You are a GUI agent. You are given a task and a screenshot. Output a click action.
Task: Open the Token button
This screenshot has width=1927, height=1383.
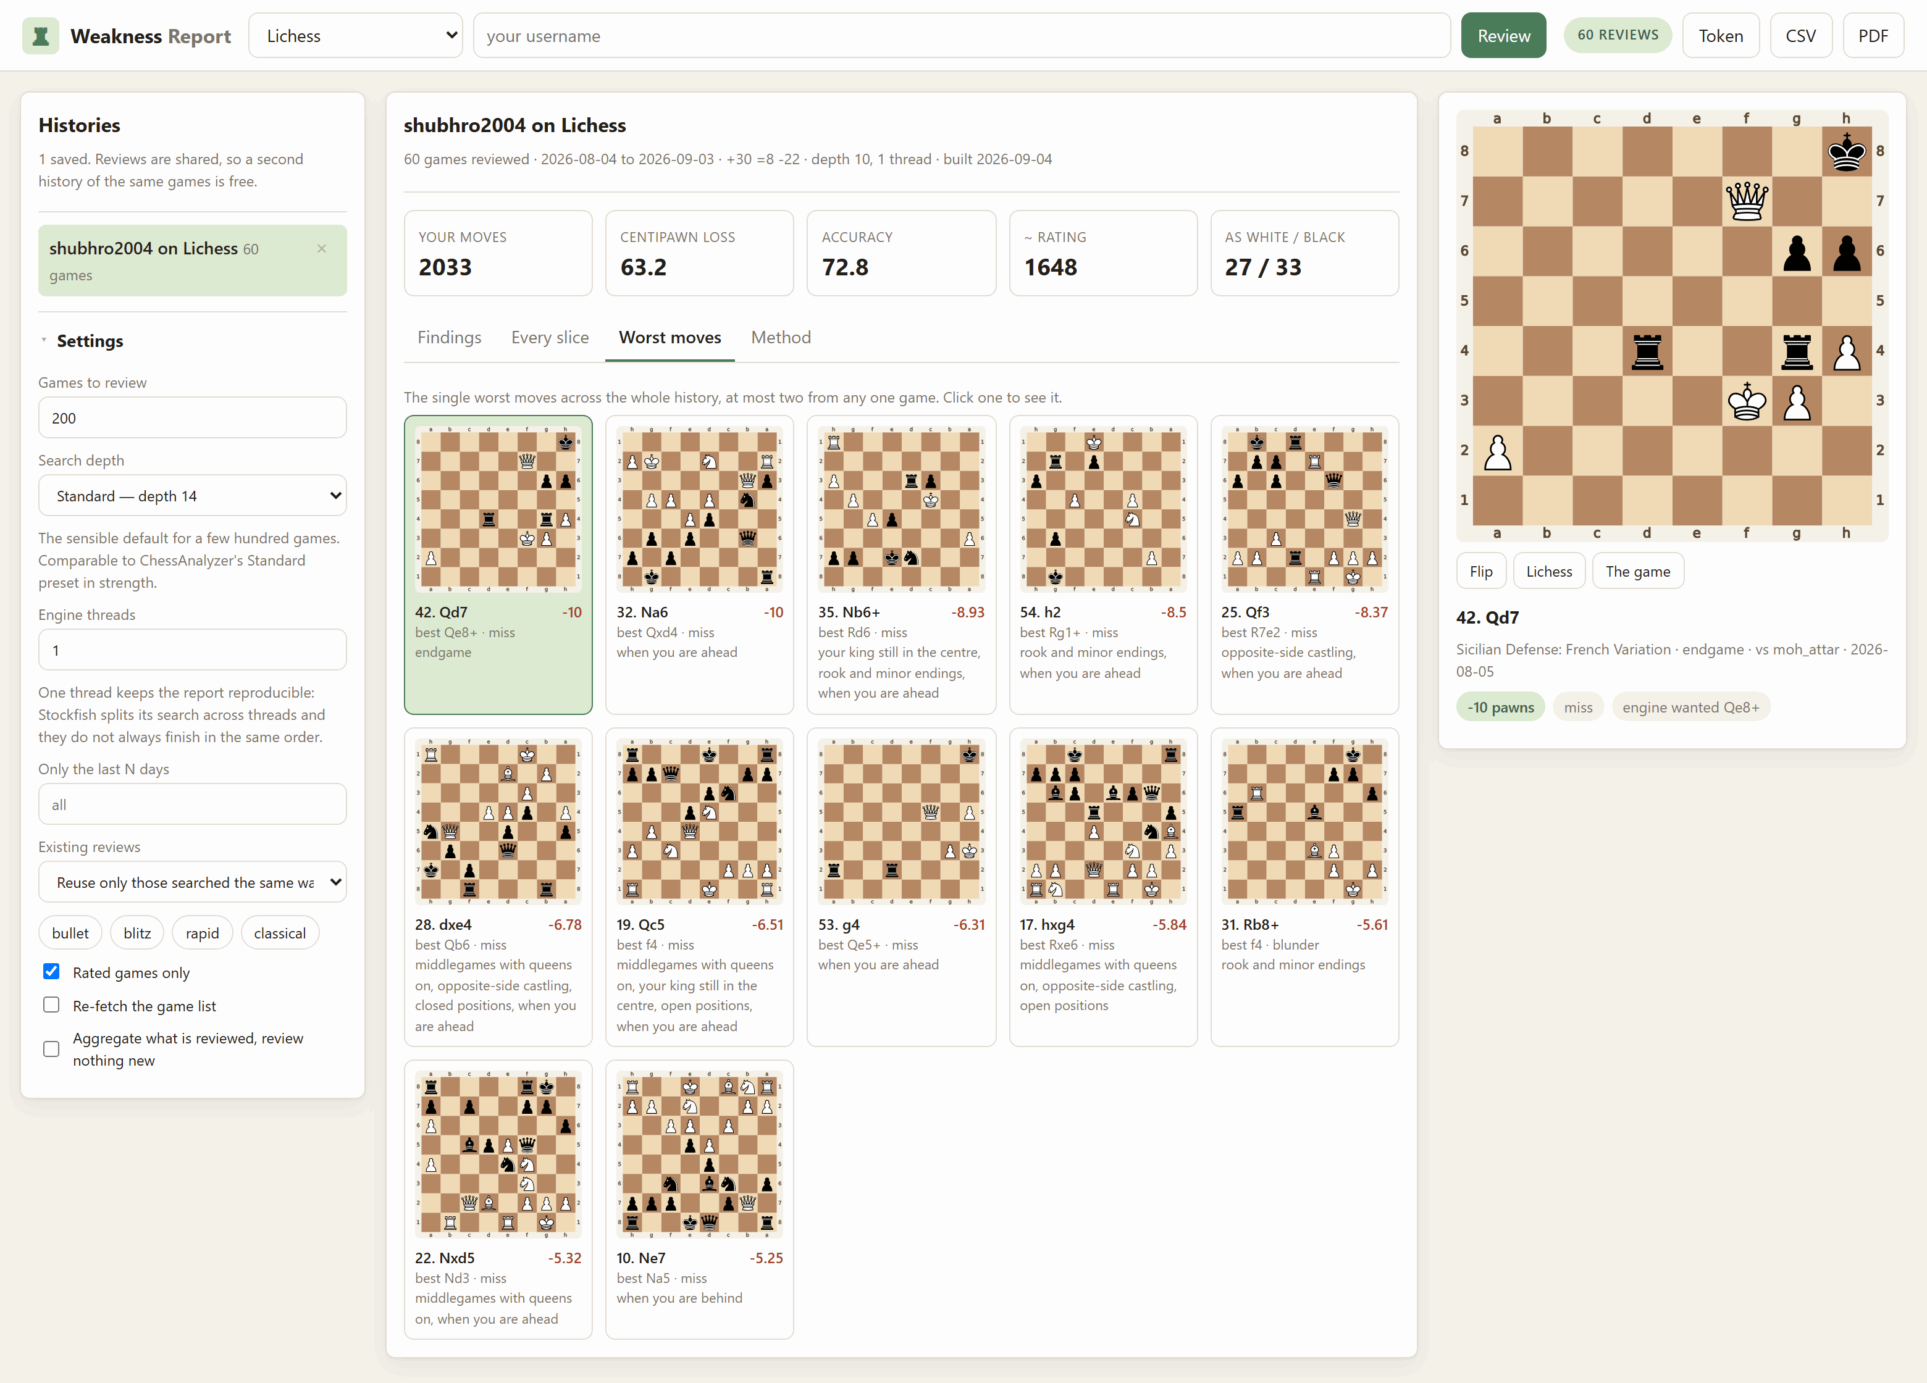coord(1721,36)
